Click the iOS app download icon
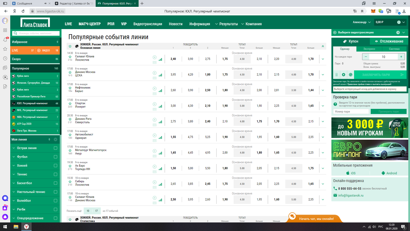The width and height of the screenshot is (410, 231). [348, 173]
